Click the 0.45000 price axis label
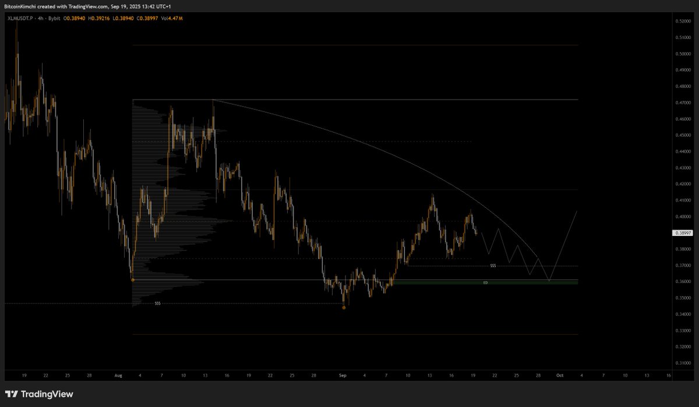Screen dimensions: 699x407 (x=683, y=135)
